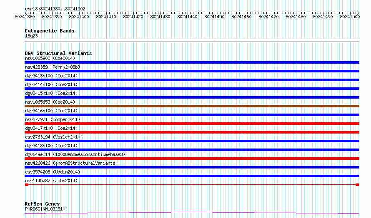Viewport: 371px width, 218px height.
Task: Click the blue bar under nsv1065902
Action: point(192,62)
